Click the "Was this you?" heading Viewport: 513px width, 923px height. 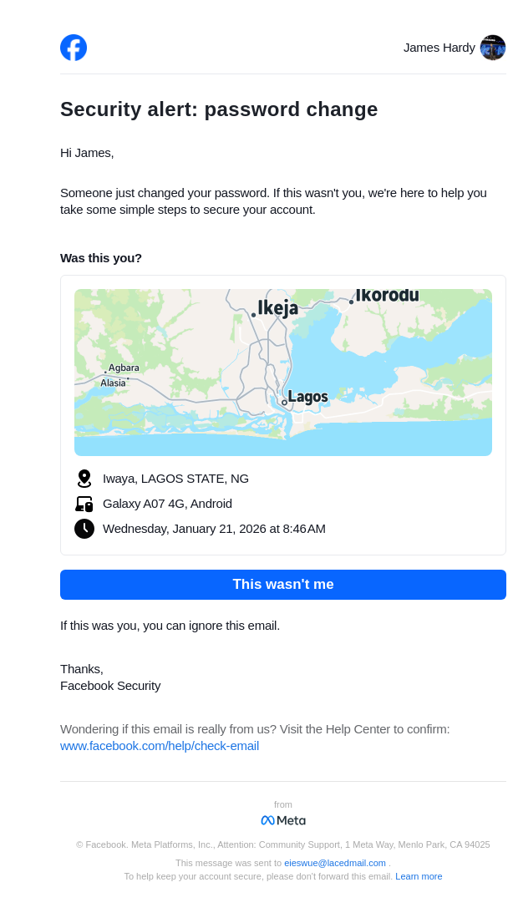pyautogui.click(x=101, y=258)
